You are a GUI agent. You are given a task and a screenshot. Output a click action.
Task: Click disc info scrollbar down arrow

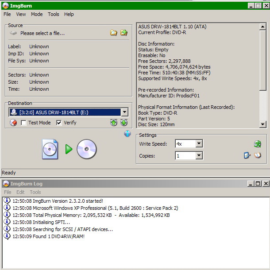(x=262, y=124)
